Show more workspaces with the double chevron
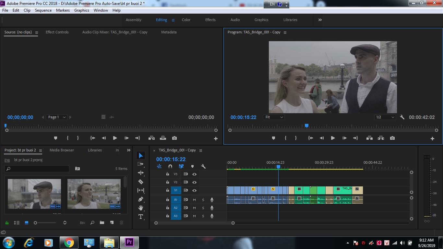 (x=320, y=20)
